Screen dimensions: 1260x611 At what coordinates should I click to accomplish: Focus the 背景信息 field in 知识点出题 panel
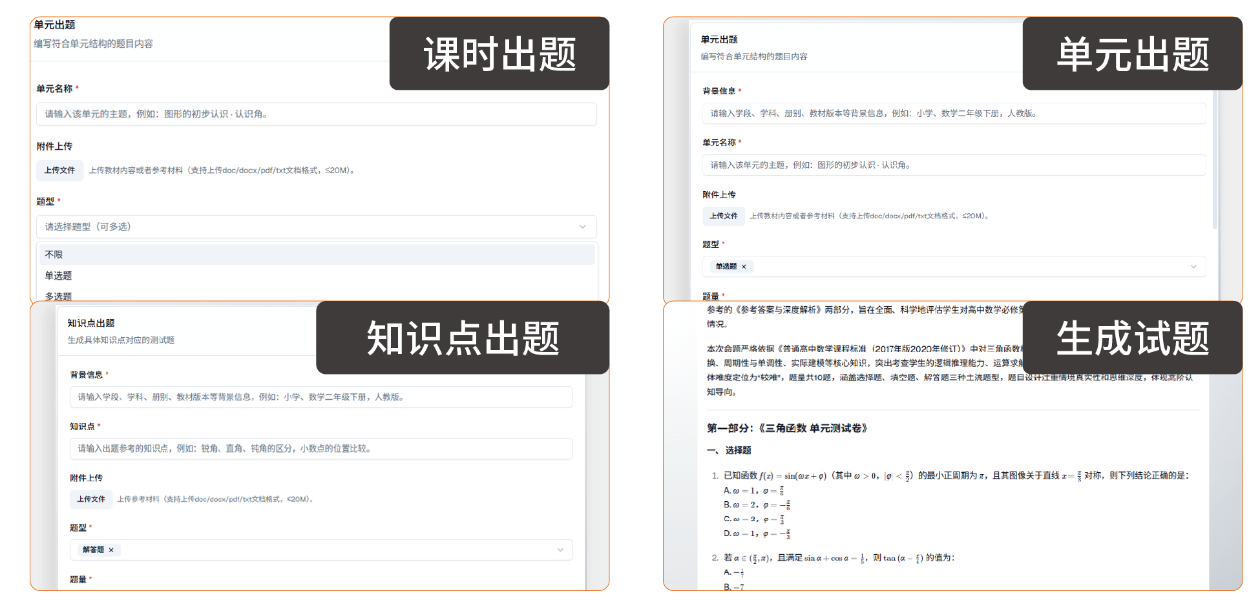click(x=320, y=397)
